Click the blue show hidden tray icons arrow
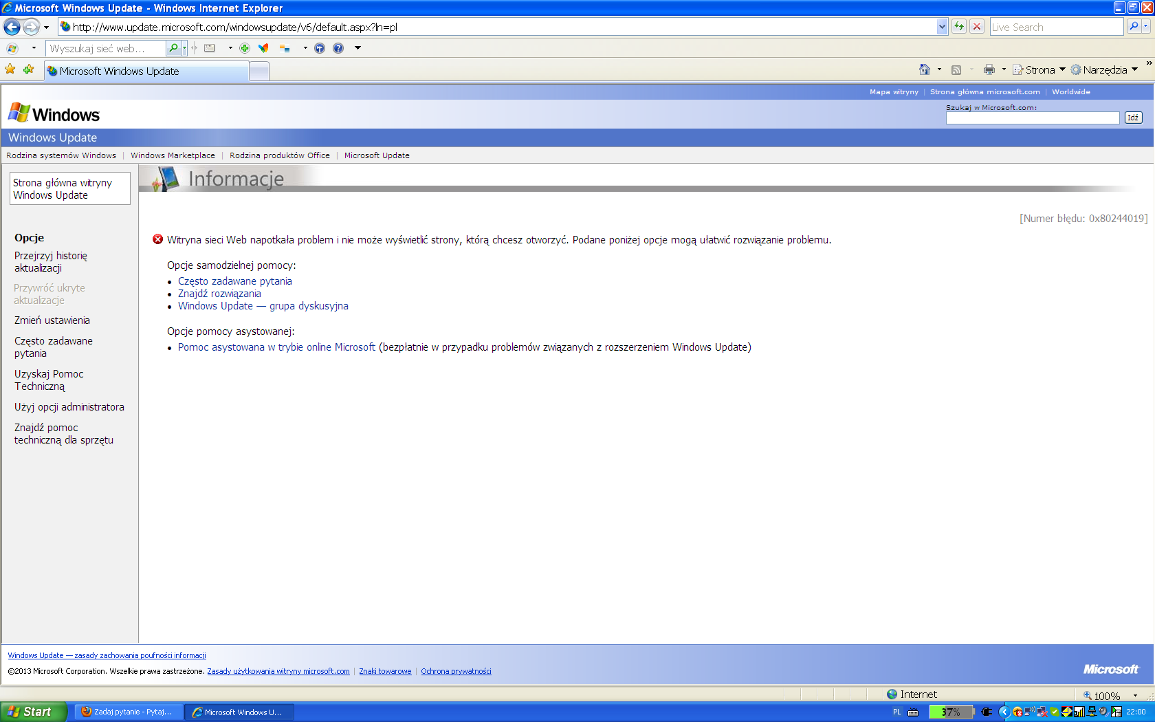This screenshot has width=1155, height=722. click(1004, 712)
